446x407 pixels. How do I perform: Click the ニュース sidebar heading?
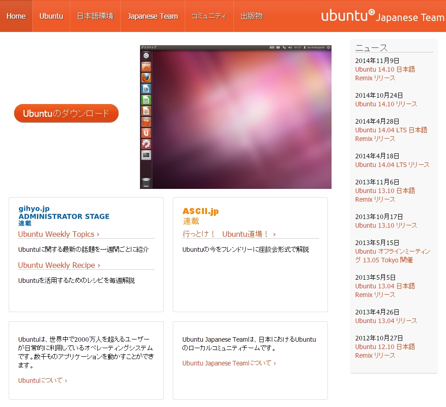pos(371,48)
